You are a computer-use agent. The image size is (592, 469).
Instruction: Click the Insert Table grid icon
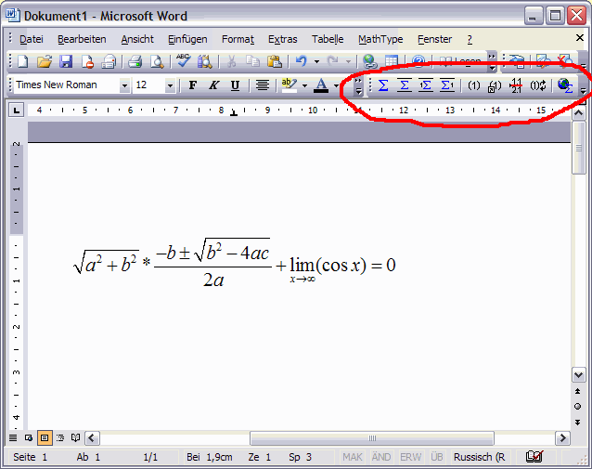(392, 61)
